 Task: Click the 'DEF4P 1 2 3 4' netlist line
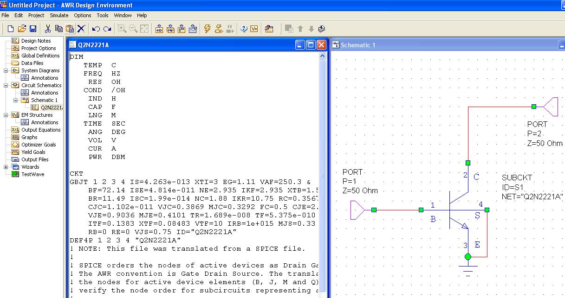click(125, 240)
